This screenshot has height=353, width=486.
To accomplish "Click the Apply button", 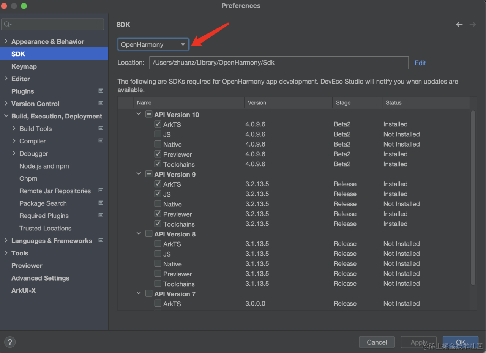I will [x=419, y=342].
